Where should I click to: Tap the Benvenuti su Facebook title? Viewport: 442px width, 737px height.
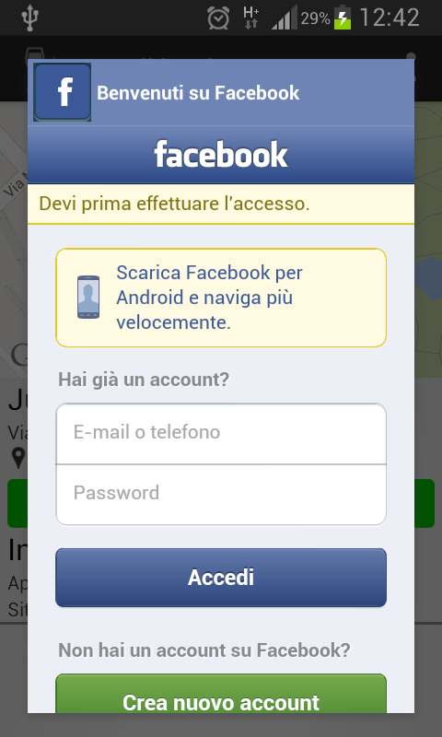click(x=198, y=93)
